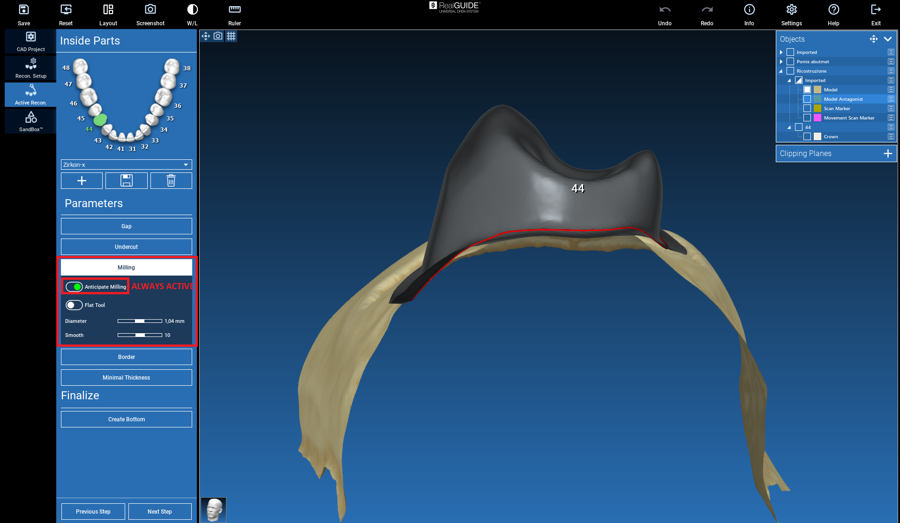Take a screenshot using the top toolbar
900x523 pixels.
pyautogui.click(x=150, y=10)
